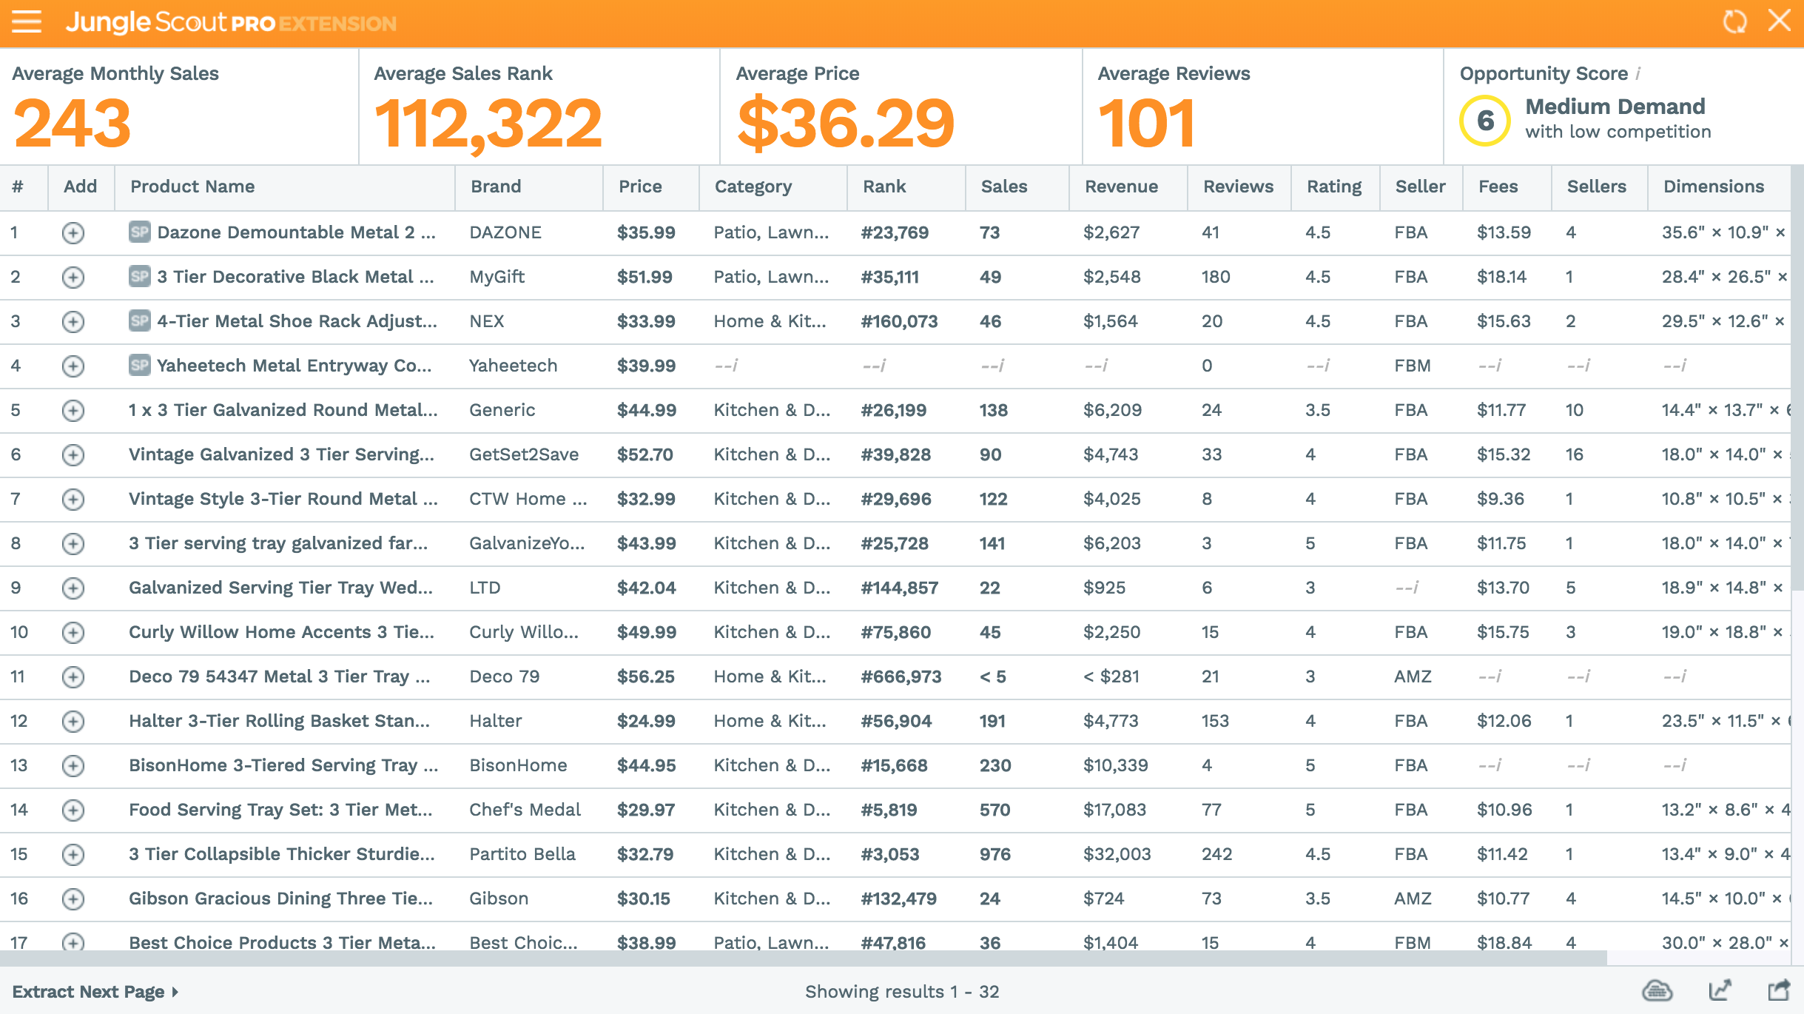Add 4-Tier Metal Shoe Rack product
The image size is (1804, 1014).
coord(73,322)
